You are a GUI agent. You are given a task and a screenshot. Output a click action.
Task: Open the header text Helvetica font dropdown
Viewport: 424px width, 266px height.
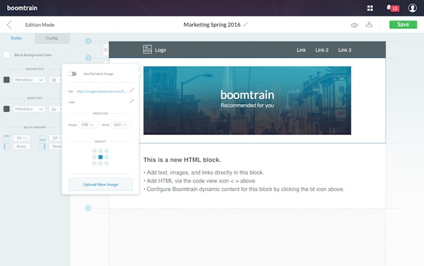tap(29, 80)
